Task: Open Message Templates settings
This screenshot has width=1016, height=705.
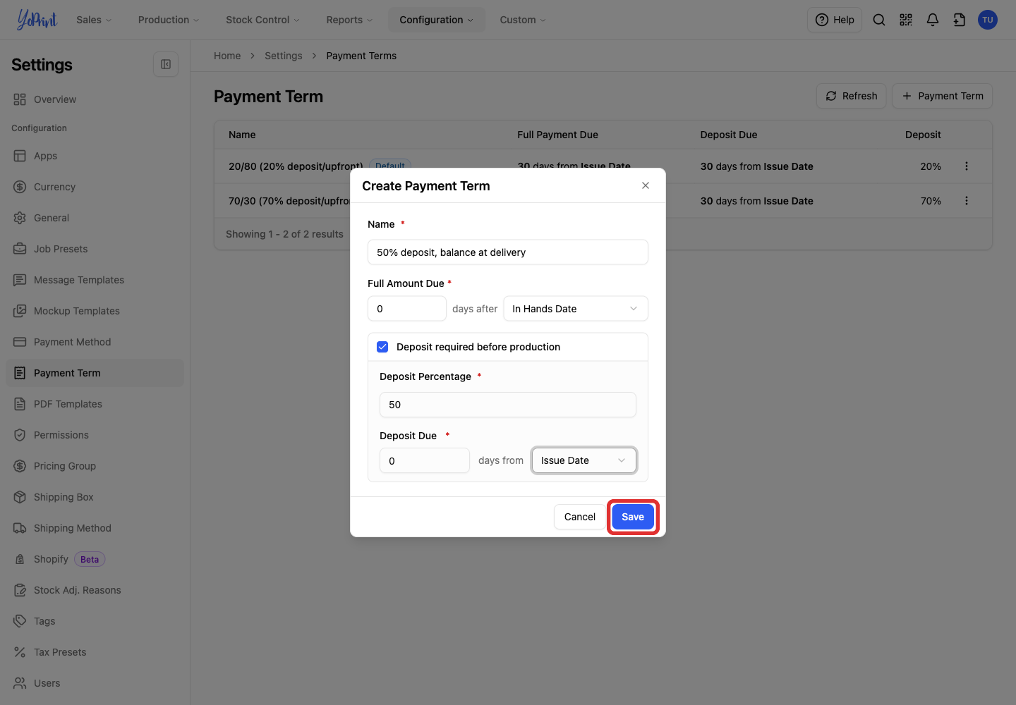Action: [x=95, y=280]
